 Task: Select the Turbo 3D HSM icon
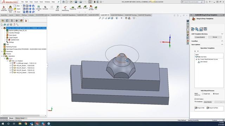point(91,8)
